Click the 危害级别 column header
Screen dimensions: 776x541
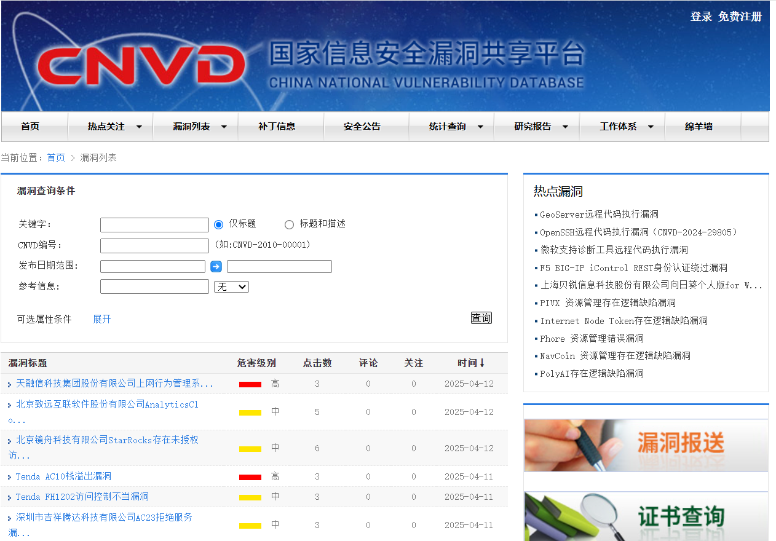coord(256,363)
